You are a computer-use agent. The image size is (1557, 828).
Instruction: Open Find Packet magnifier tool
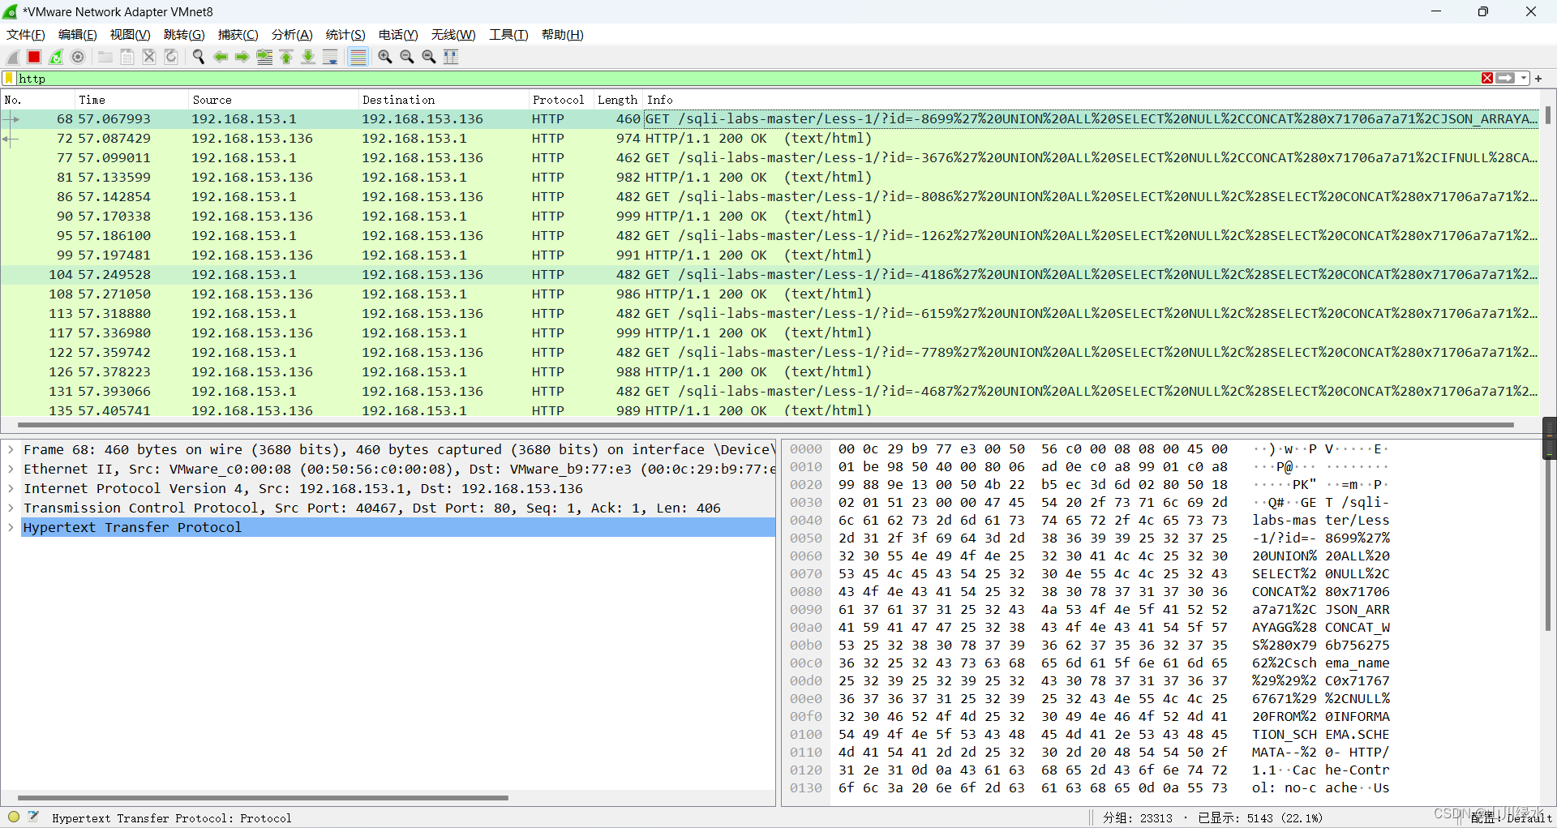tap(199, 57)
